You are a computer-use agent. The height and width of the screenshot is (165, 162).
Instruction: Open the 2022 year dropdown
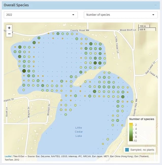pyautogui.click(x=41, y=15)
